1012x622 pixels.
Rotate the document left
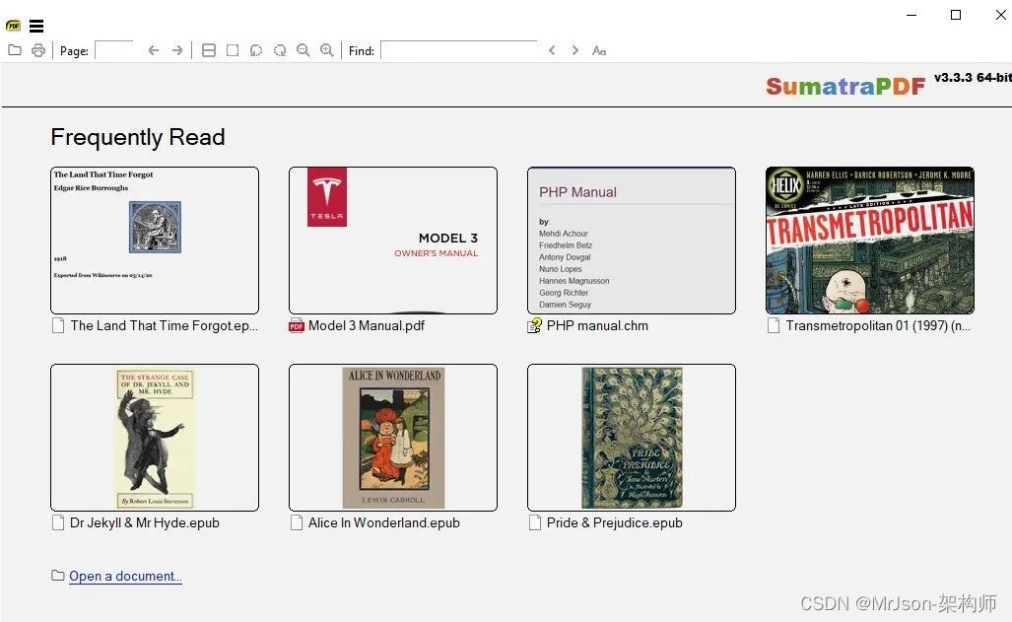point(256,50)
